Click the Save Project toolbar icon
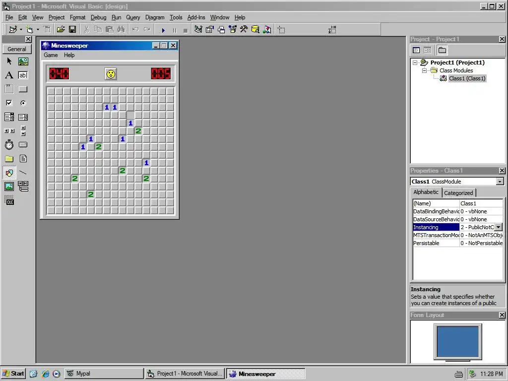 [x=72, y=30]
